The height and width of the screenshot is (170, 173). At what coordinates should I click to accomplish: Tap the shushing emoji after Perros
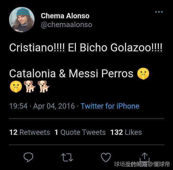click(143, 74)
